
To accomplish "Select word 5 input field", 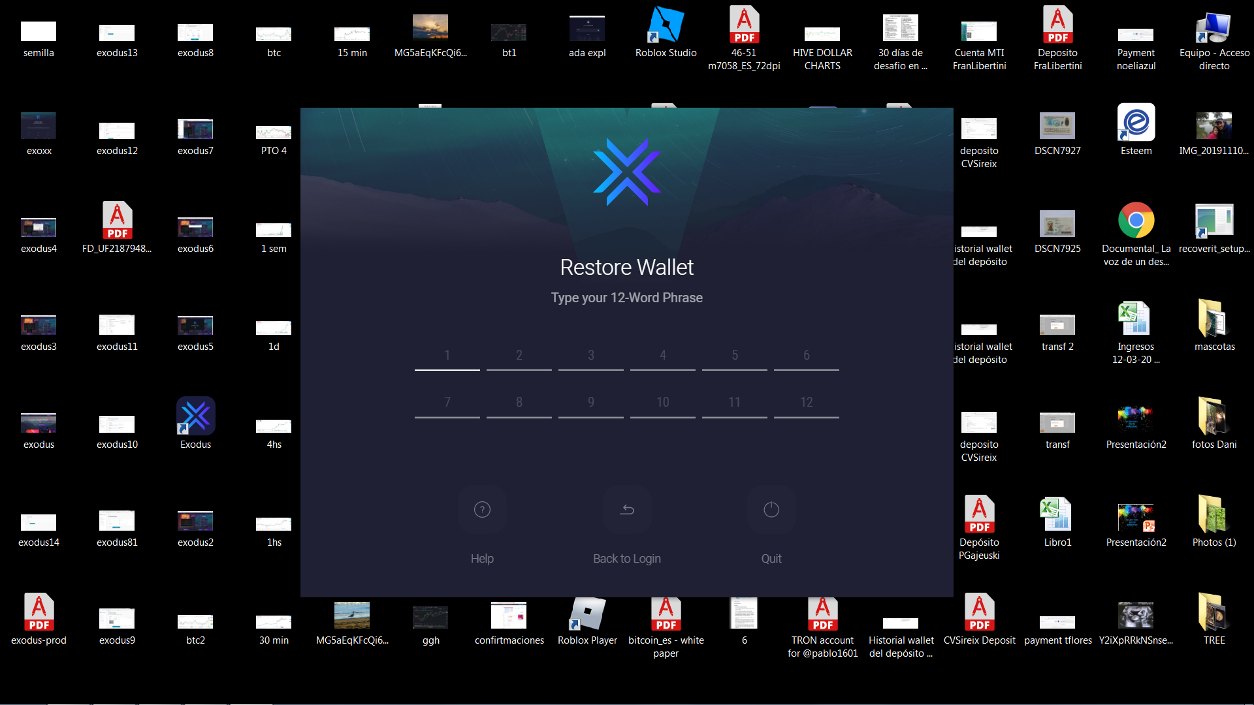I will 735,356.
